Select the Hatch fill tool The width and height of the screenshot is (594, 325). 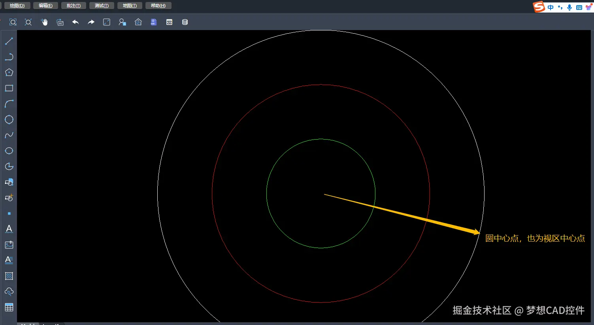9,276
